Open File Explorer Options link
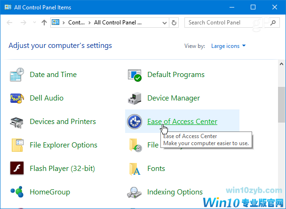Screen dimensions: 286x209 pos(64,145)
